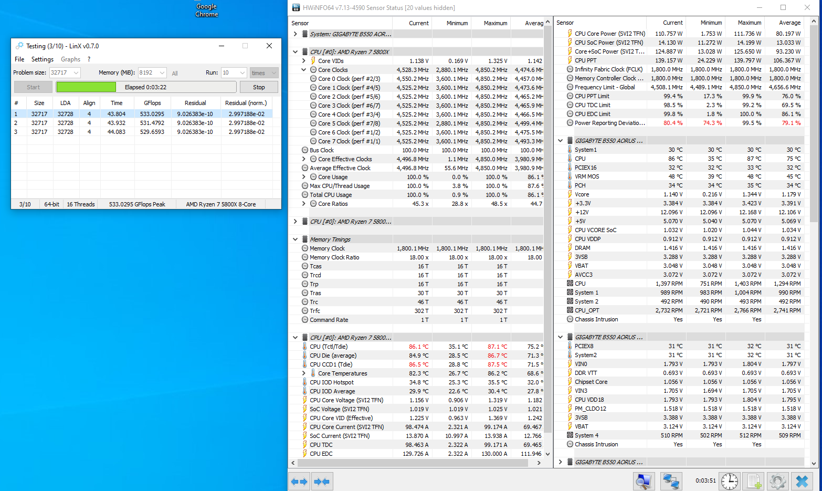The image size is (822, 491).
Task: Open the File menu in LinX
Action: click(19, 59)
